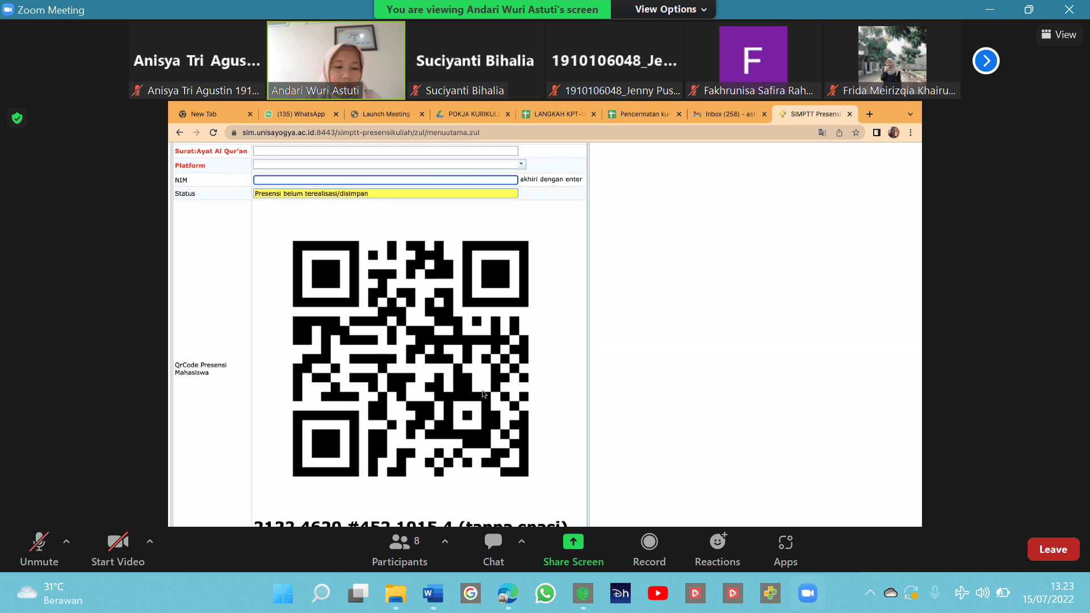Viewport: 1090px width, 613px height.
Task: Show next participants with blue arrow
Action: (x=986, y=61)
